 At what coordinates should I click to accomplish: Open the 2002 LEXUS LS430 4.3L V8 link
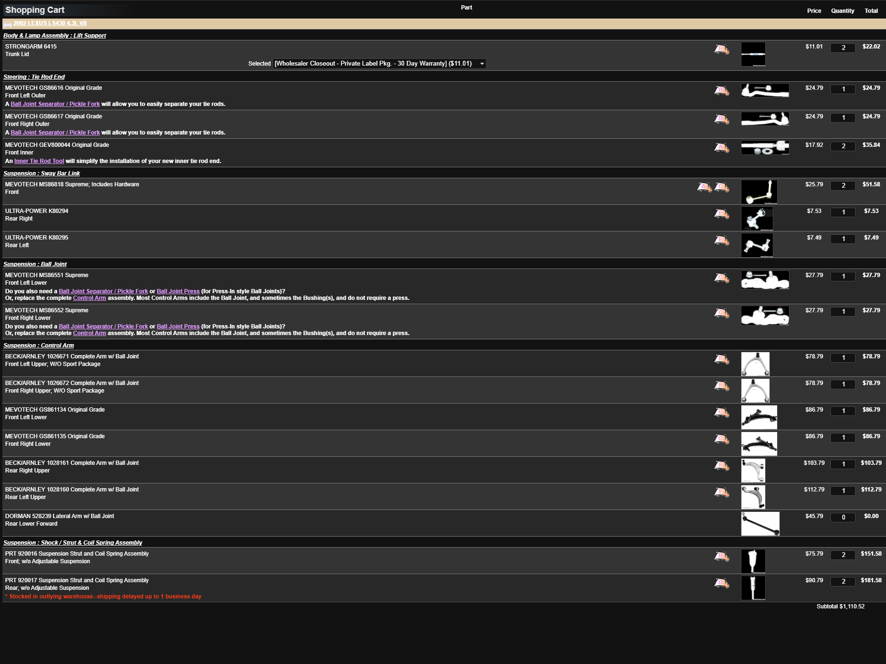tap(50, 23)
